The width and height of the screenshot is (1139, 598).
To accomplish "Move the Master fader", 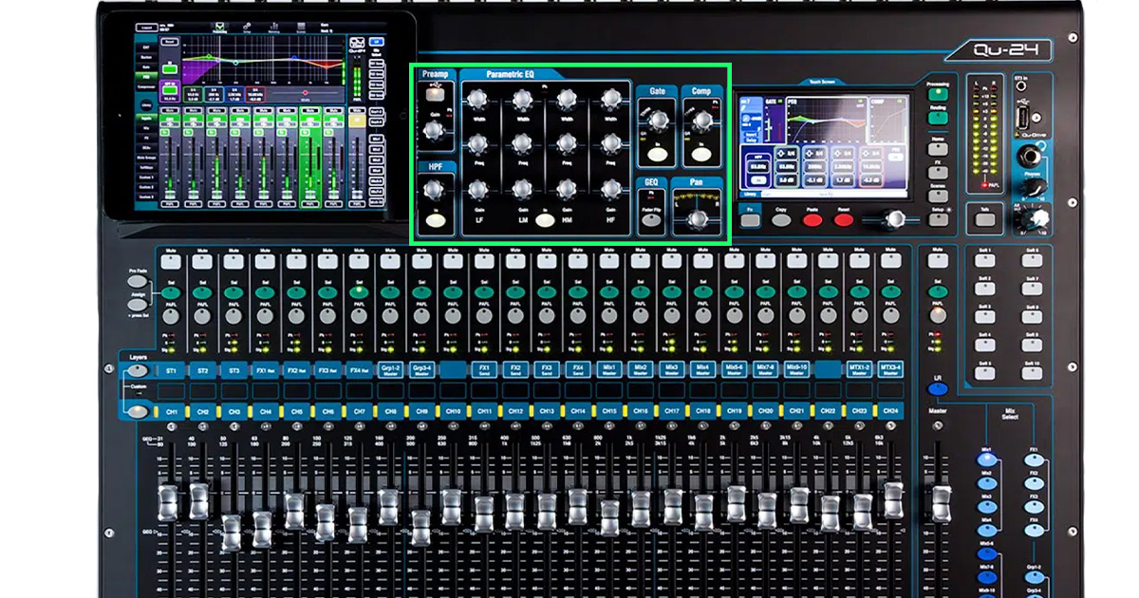I will 941,503.
